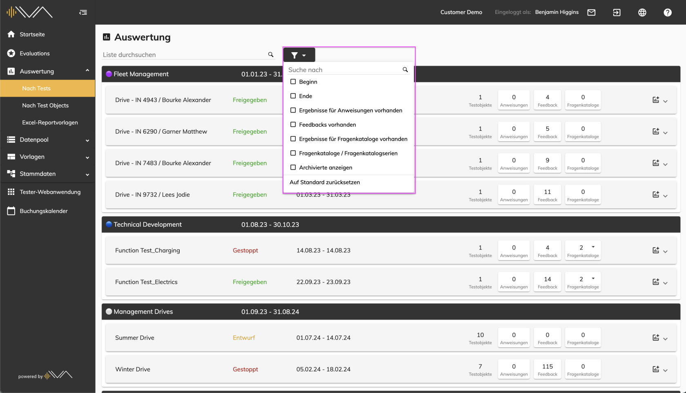Viewport: 686px width, 393px height.
Task: Check the Beginn filter checkbox
Action: 293,82
